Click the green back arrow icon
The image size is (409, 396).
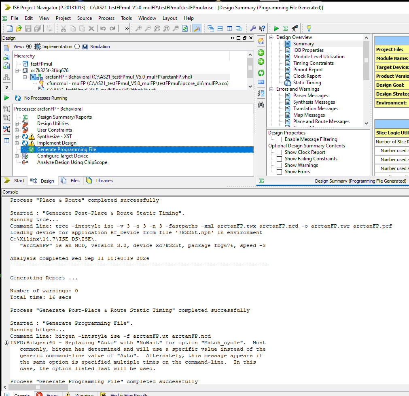coord(261,53)
